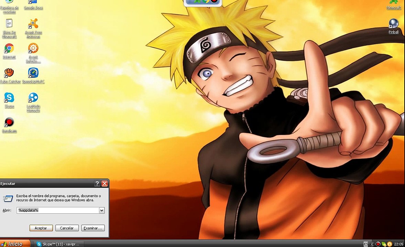
Task: Launch the Pinball desktop shortcut
Action: click(x=394, y=26)
